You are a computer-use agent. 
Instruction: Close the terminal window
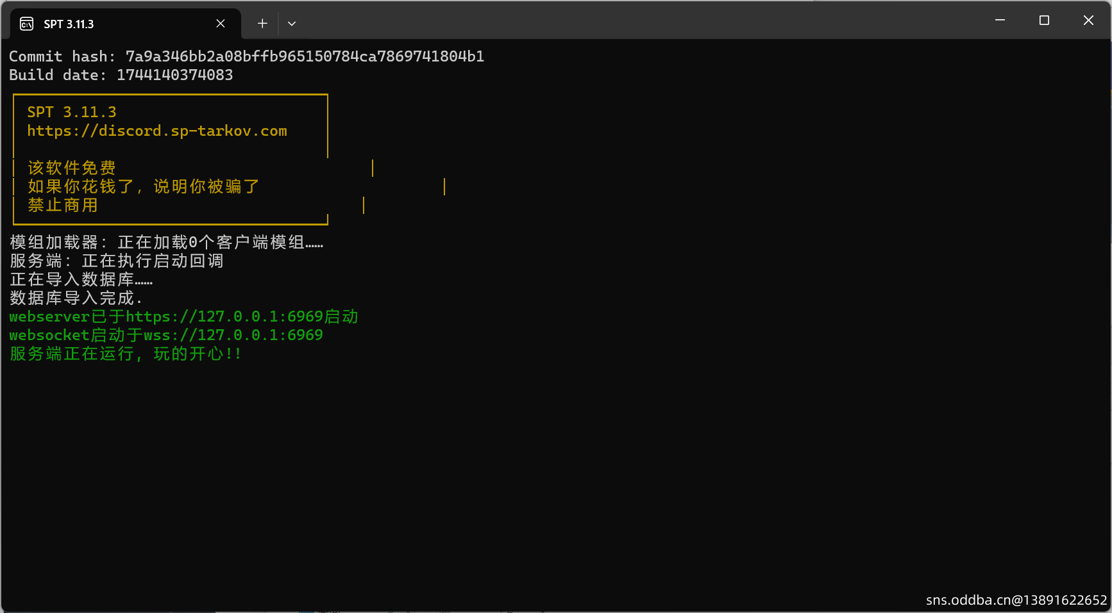(1088, 20)
